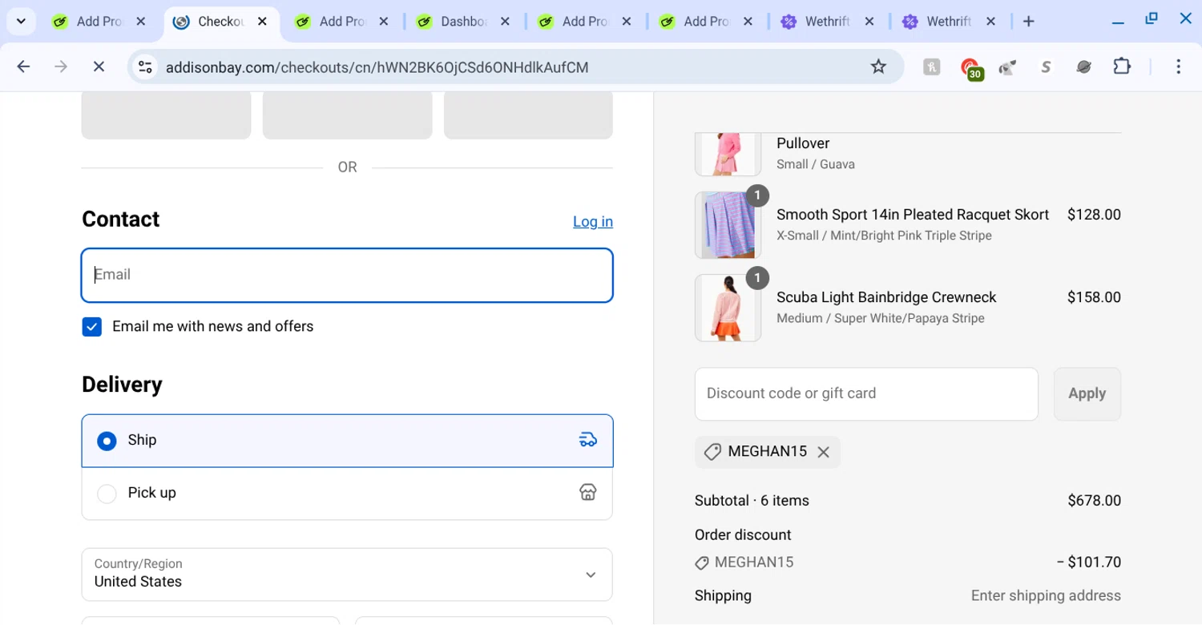
Task: Click the middle express checkout button placeholder
Action: click(347, 115)
